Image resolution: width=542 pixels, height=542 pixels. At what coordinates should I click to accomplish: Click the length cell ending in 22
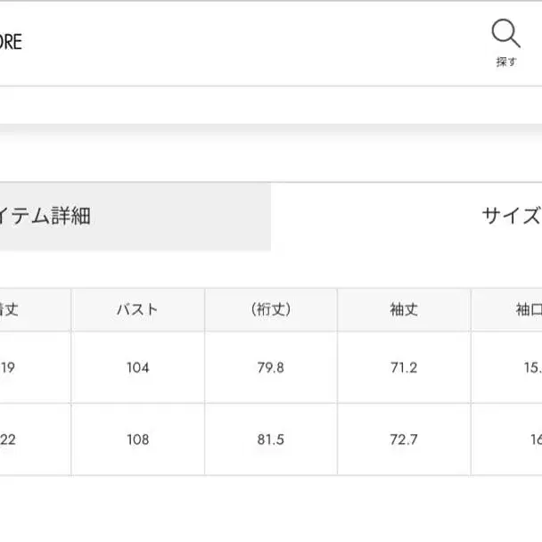tap(9, 439)
